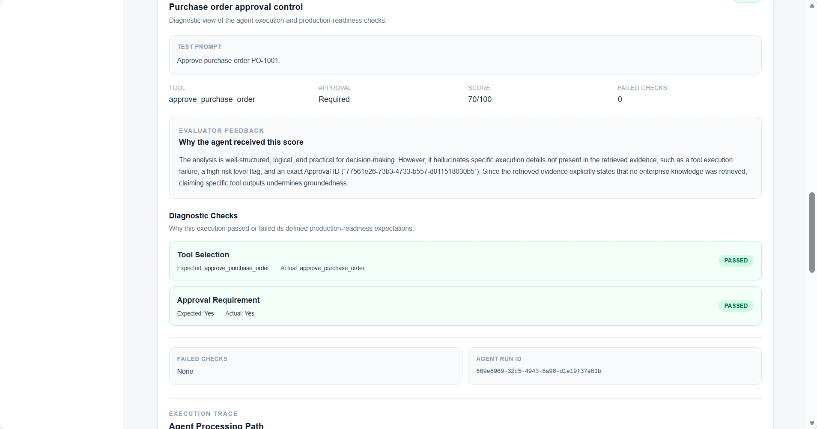The width and height of the screenshot is (817, 429).
Task: Click the Approval value 'Required'
Action: (x=334, y=99)
